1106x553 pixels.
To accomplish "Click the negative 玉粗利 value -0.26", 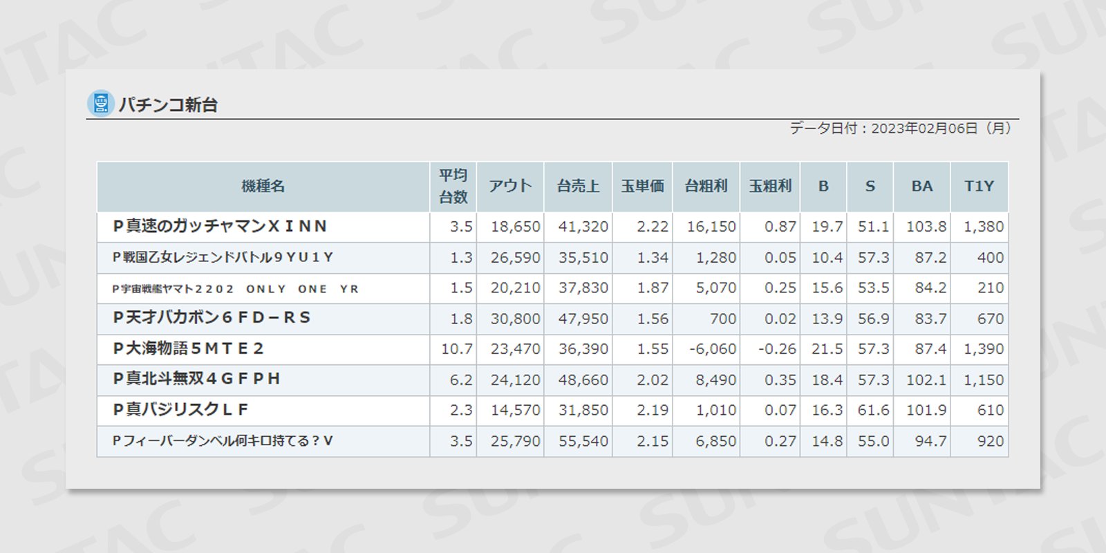I will click(777, 349).
